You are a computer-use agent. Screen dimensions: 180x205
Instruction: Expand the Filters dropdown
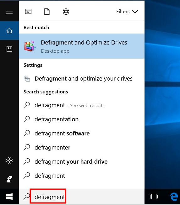tap(127, 12)
